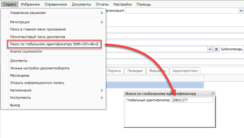Screen dimensions: 244x138
Task: Click Открыть информационную панель
Action: [37, 83]
